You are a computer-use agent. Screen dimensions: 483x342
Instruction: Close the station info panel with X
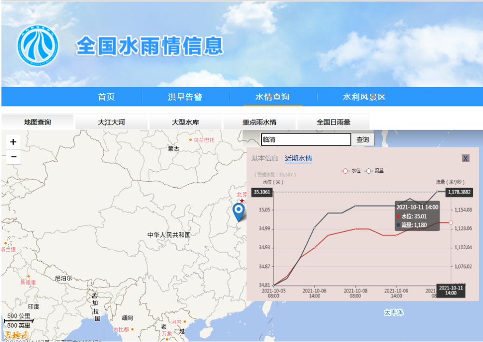point(465,158)
